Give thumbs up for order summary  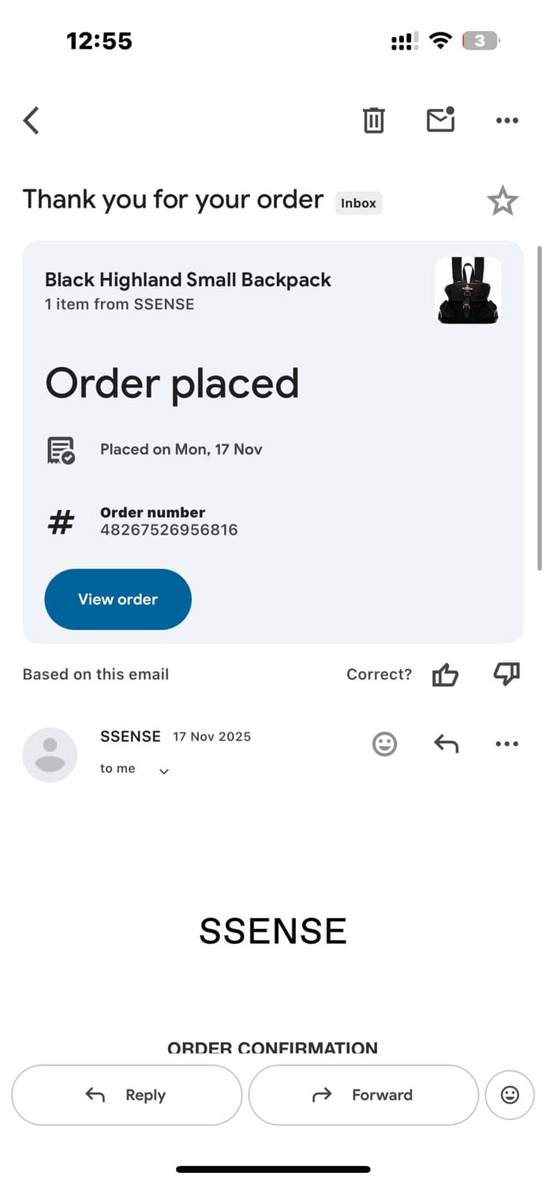click(445, 675)
